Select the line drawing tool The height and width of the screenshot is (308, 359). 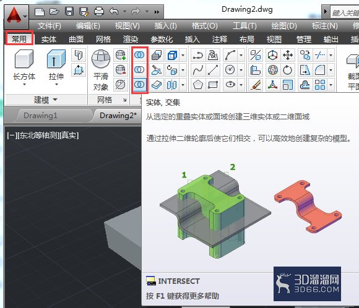point(213,70)
